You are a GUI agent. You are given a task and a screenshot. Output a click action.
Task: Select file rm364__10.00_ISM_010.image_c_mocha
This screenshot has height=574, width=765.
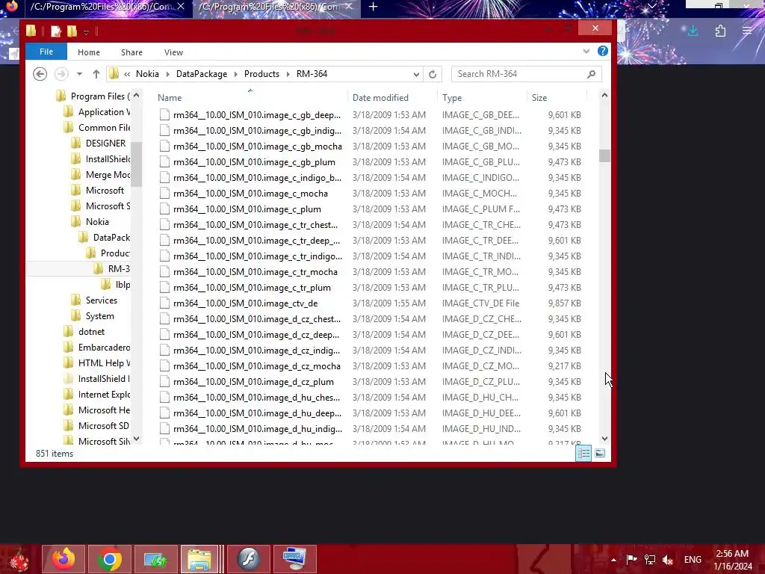[x=250, y=194]
